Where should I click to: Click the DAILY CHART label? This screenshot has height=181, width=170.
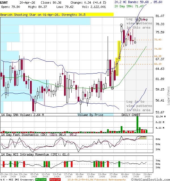131,115
